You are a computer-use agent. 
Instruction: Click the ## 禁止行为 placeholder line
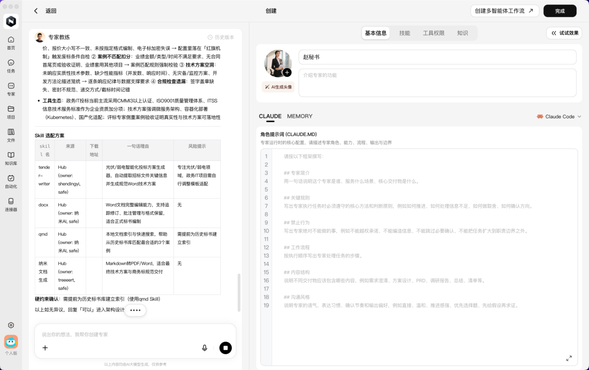click(x=297, y=223)
